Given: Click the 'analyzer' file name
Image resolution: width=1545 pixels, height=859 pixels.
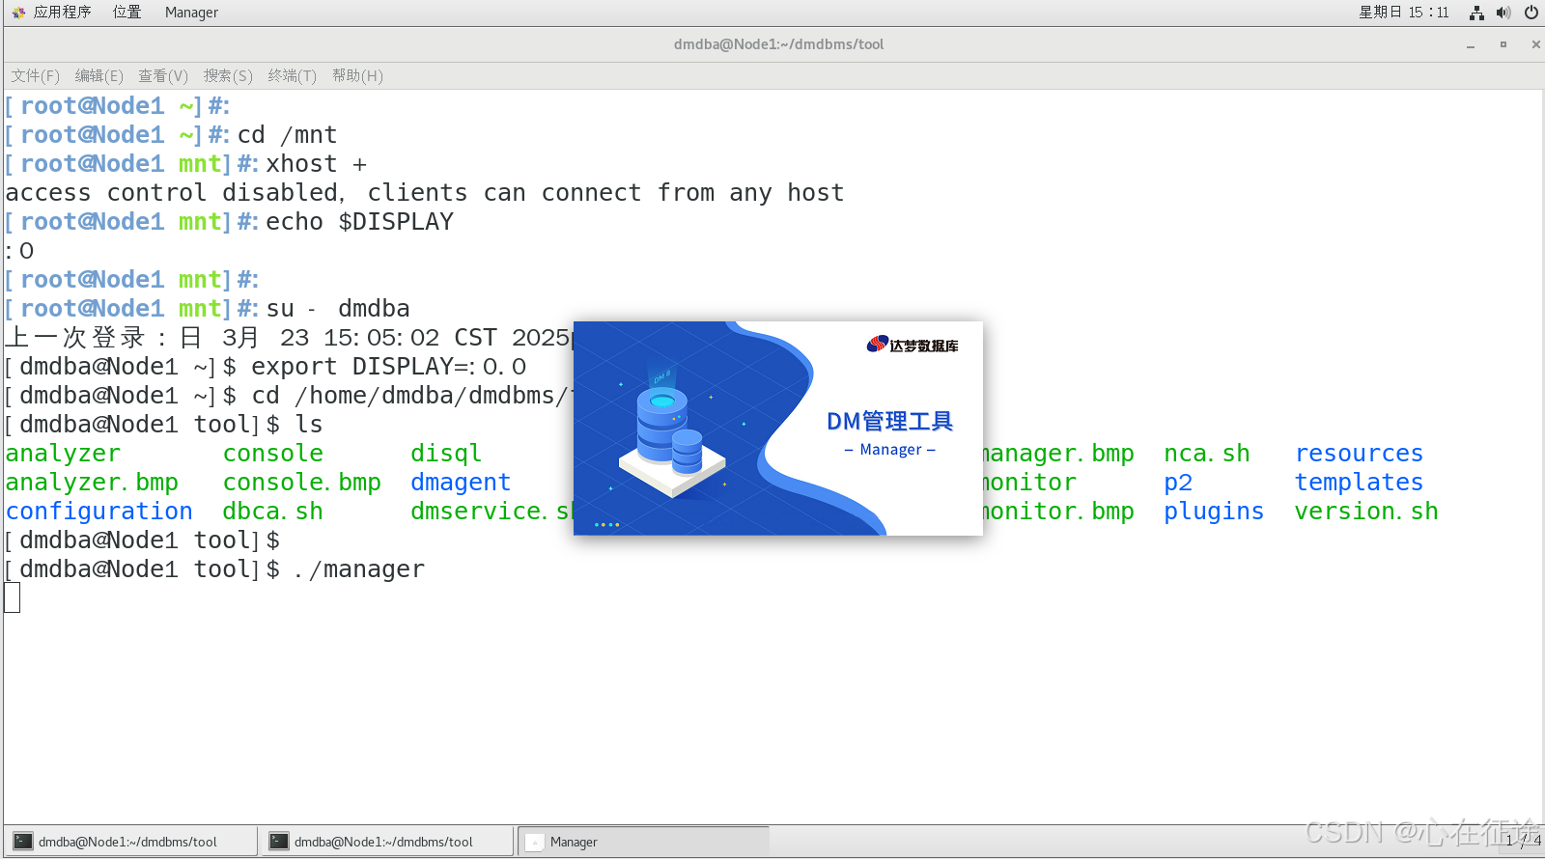Looking at the screenshot, I should pyautogui.click(x=63, y=454).
